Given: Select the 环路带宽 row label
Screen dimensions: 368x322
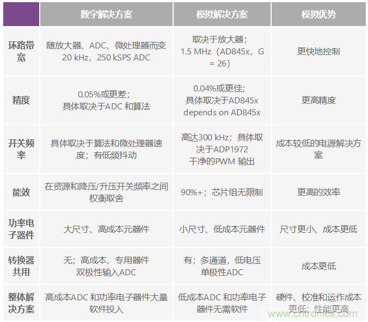Looking at the screenshot, I should [21, 51].
